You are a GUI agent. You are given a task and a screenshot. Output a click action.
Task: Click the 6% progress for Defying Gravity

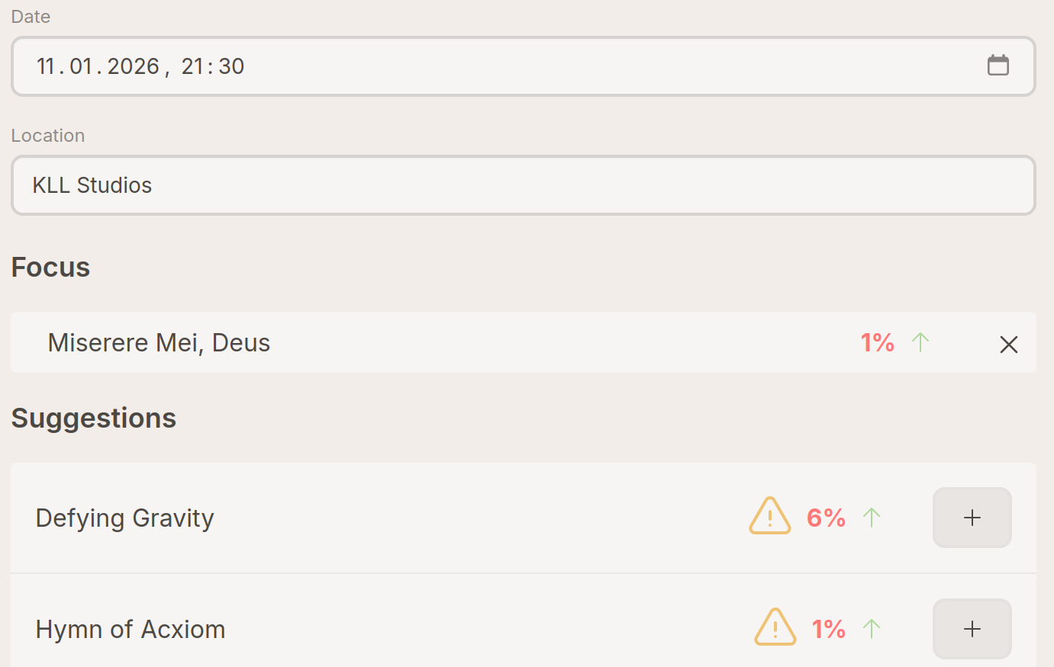(x=826, y=518)
